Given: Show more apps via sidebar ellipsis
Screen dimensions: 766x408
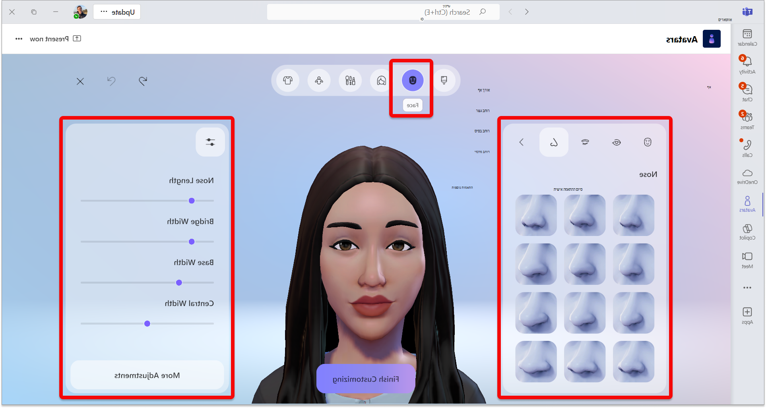Looking at the screenshot, I should click(747, 288).
